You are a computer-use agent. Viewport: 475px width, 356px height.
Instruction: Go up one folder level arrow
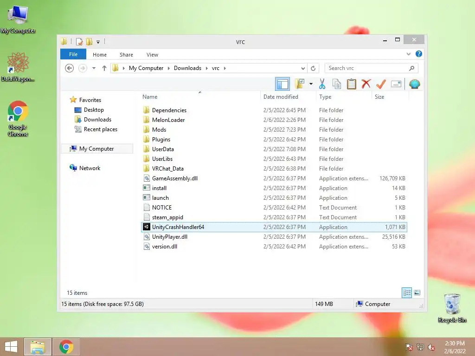click(x=104, y=68)
